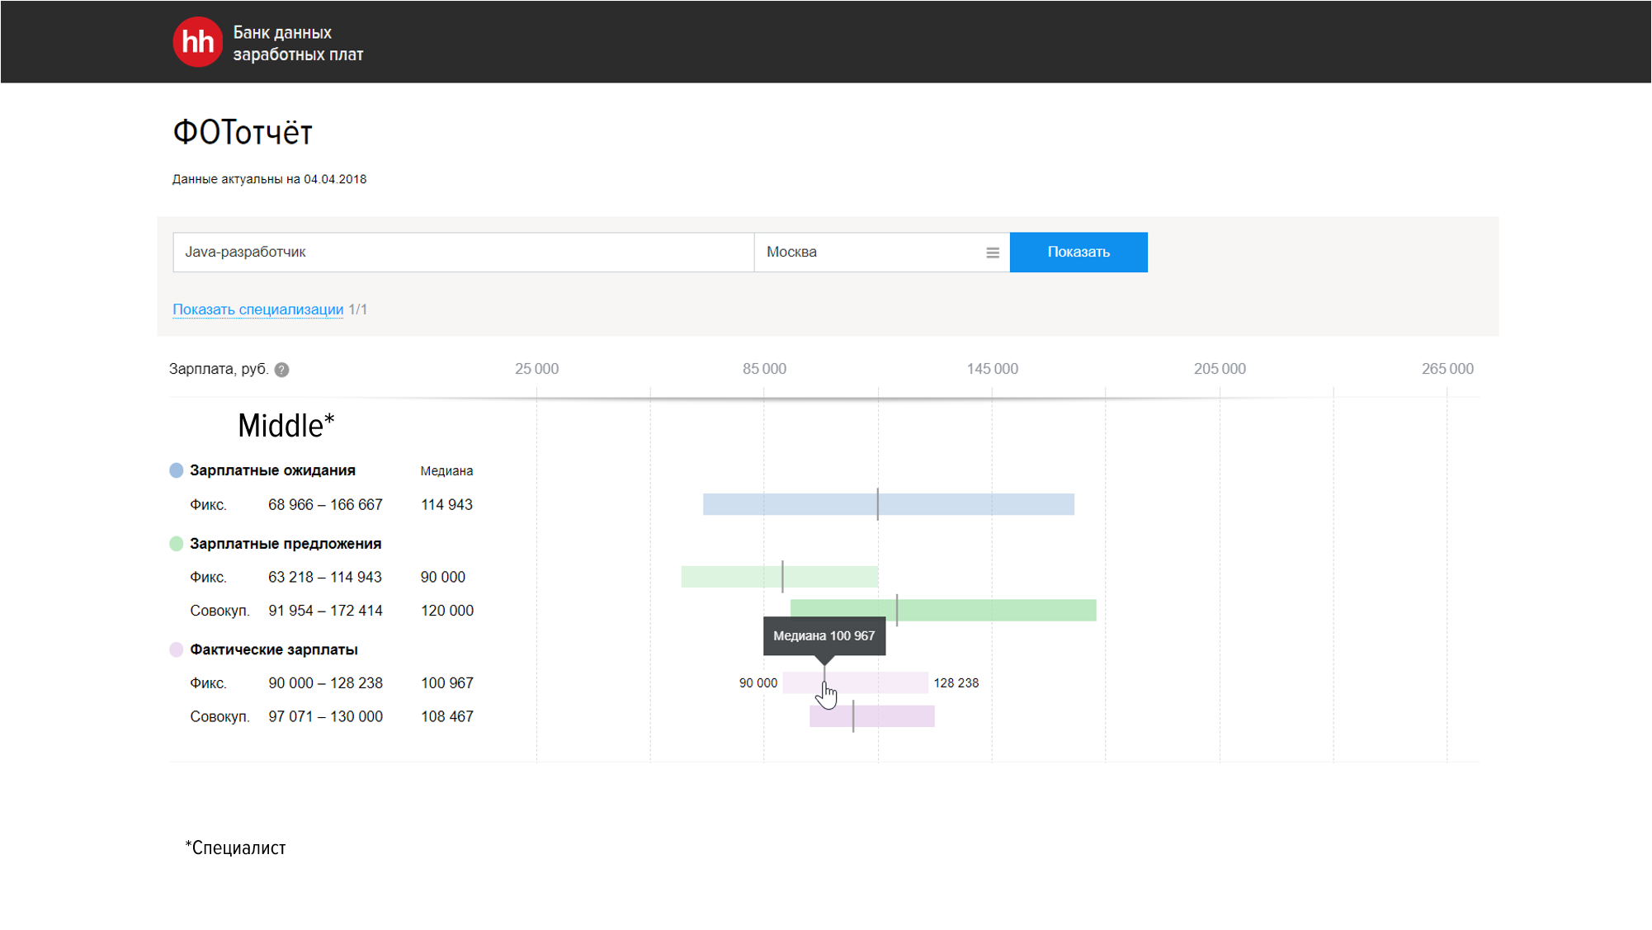Image resolution: width=1652 pixels, height=930 pixels.
Task: Click green salary offers legend dot
Action: coord(176,544)
